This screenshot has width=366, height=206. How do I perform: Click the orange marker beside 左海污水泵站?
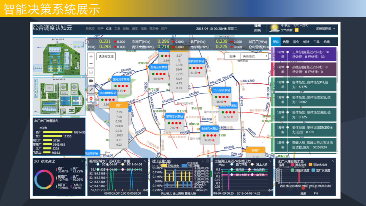coord(147,67)
